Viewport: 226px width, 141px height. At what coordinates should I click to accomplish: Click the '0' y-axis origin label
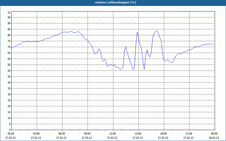pyautogui.click(x=10, y=130)
